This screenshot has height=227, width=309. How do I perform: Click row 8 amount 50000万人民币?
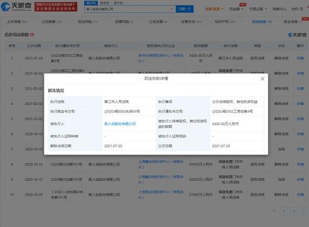pos(201,164)
